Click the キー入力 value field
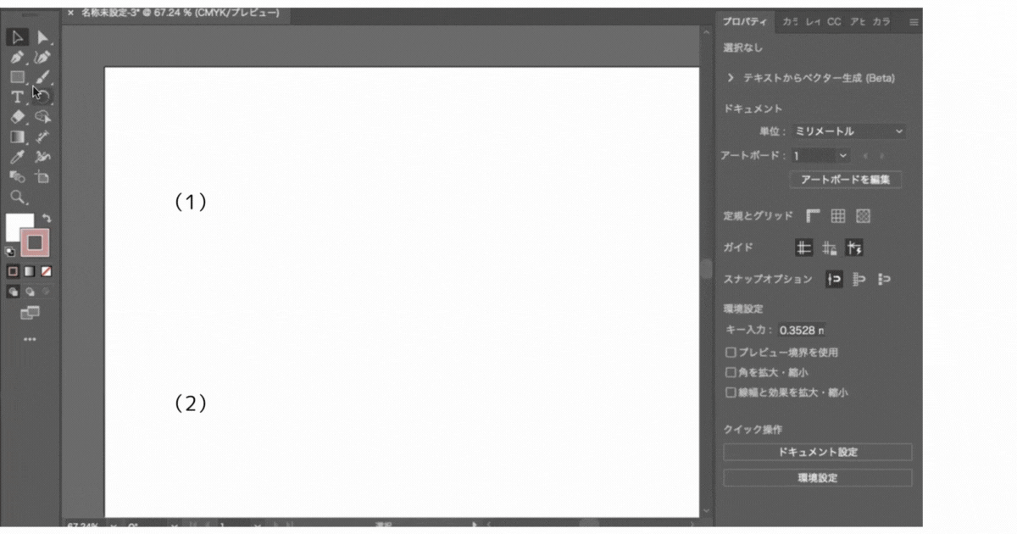1017x534 pixels. [x=802, y=331]
